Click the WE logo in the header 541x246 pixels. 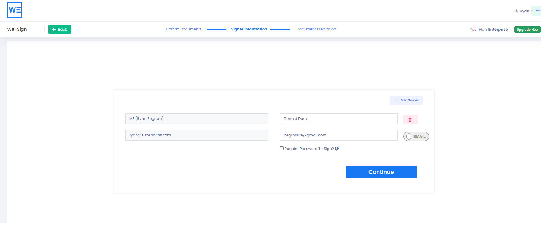(x=15, y=10)
